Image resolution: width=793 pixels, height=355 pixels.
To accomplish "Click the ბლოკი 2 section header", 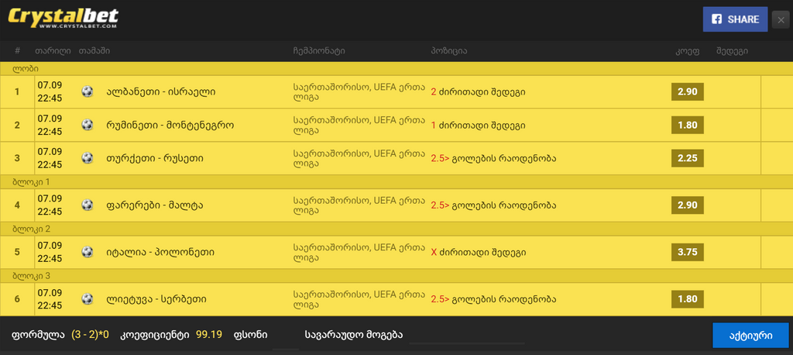I will point(396,229).
